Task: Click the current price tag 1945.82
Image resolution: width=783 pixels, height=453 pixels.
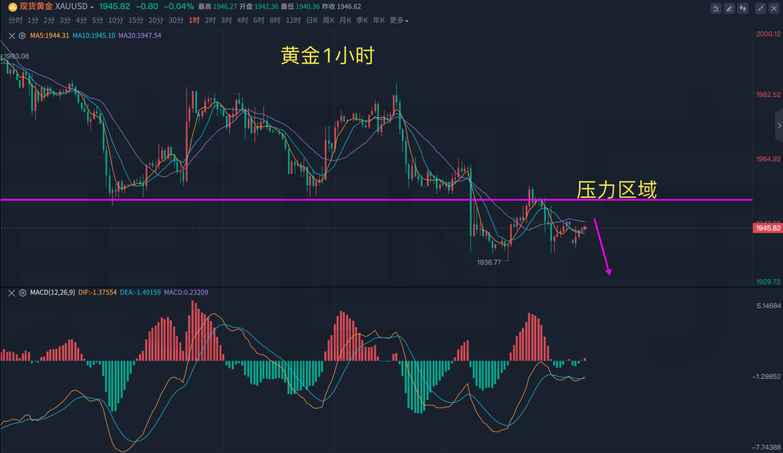Action: click(x=767, y=228)
